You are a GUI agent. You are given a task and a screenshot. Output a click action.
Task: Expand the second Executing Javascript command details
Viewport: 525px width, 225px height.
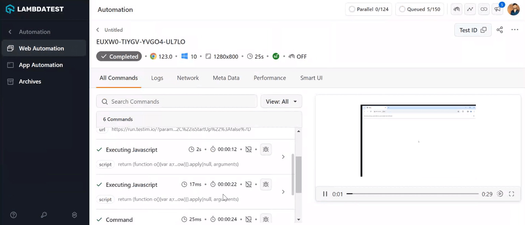[x=283, y=192]
